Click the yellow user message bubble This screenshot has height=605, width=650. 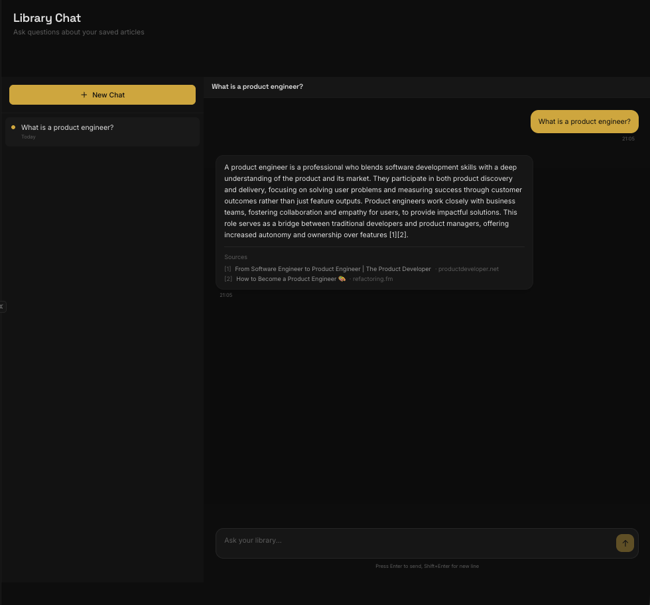point(584,121)
